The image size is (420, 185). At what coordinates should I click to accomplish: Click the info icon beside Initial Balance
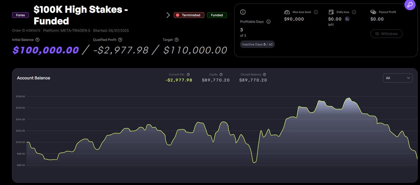pos(37,40)
